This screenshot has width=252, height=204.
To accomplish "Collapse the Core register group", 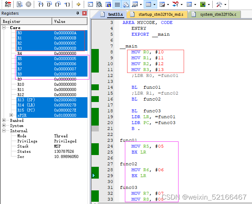I will (4, 28).
